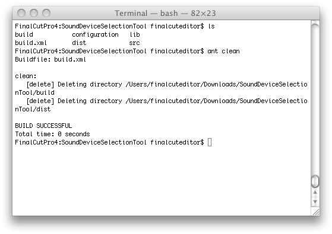Click the empty scrollbar track area
The width and height of the screenshot is (332, 234).
[x=315, y=100]
